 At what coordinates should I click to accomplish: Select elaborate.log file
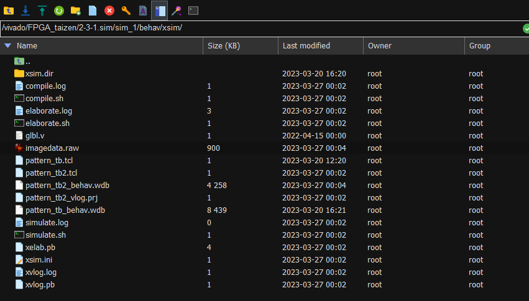(x=265, y=110)
